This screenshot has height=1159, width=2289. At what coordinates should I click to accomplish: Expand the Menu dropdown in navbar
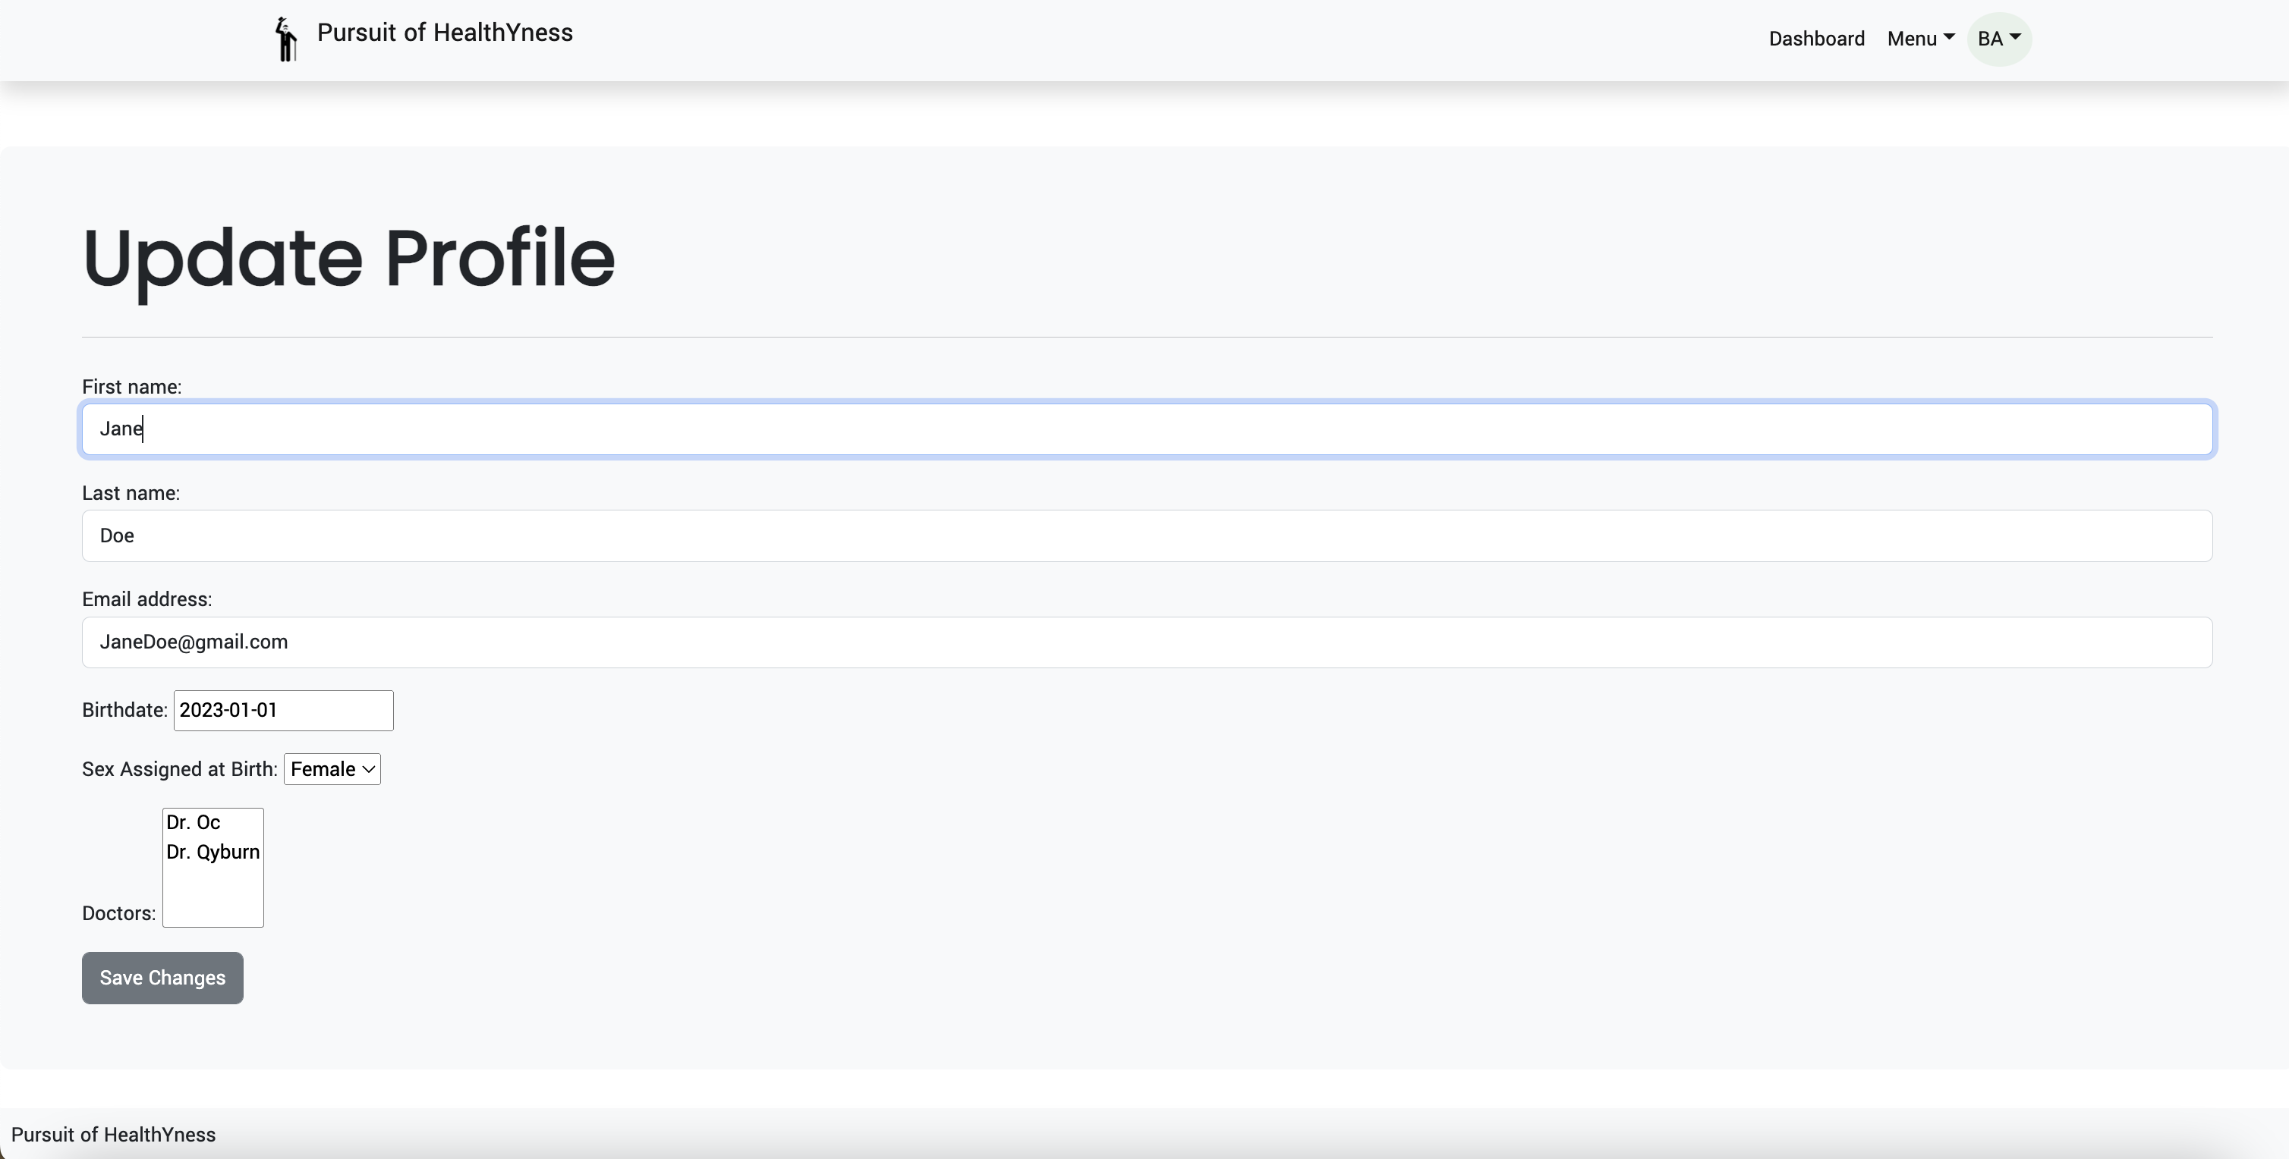coord(1920,39)
